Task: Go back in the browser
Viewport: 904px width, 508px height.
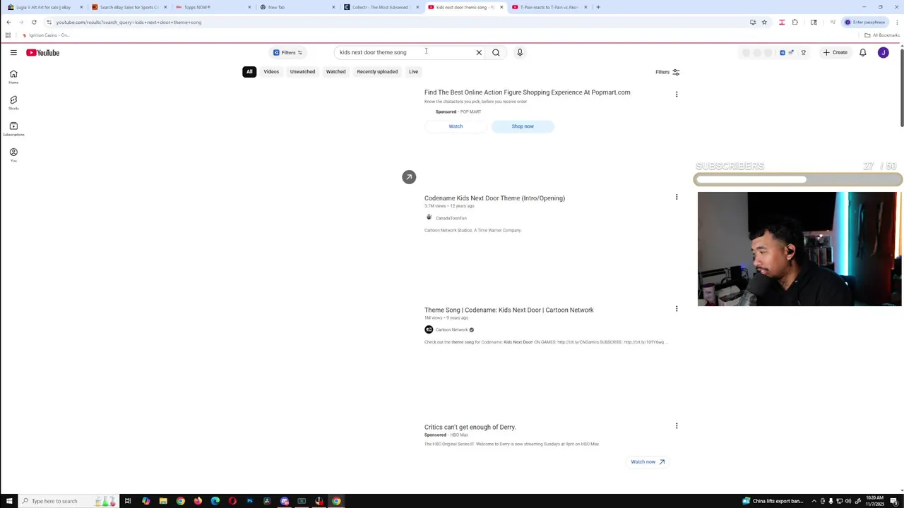Action: click(8, 22)
